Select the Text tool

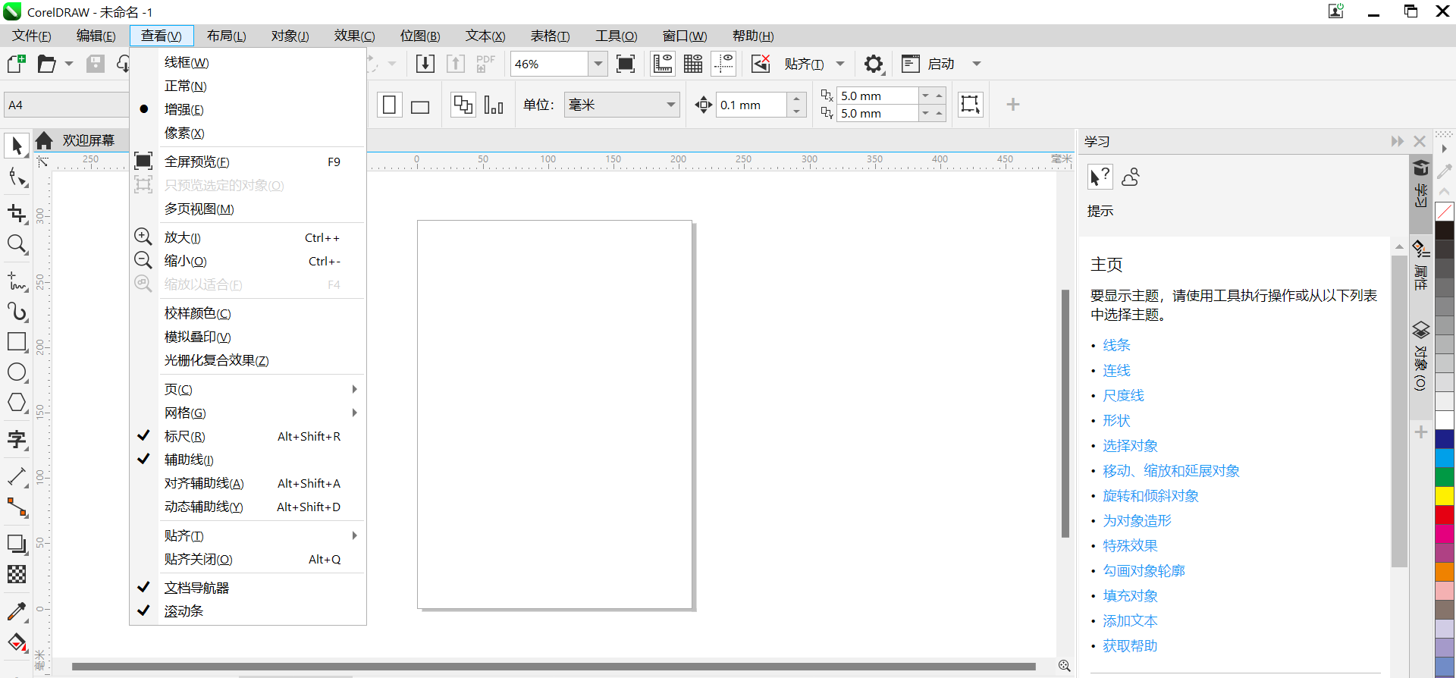click(x=17, y=440)
